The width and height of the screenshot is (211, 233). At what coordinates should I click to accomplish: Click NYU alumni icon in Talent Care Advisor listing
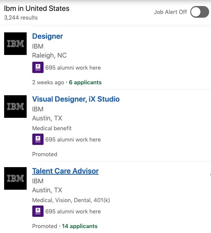pos(38,211)
